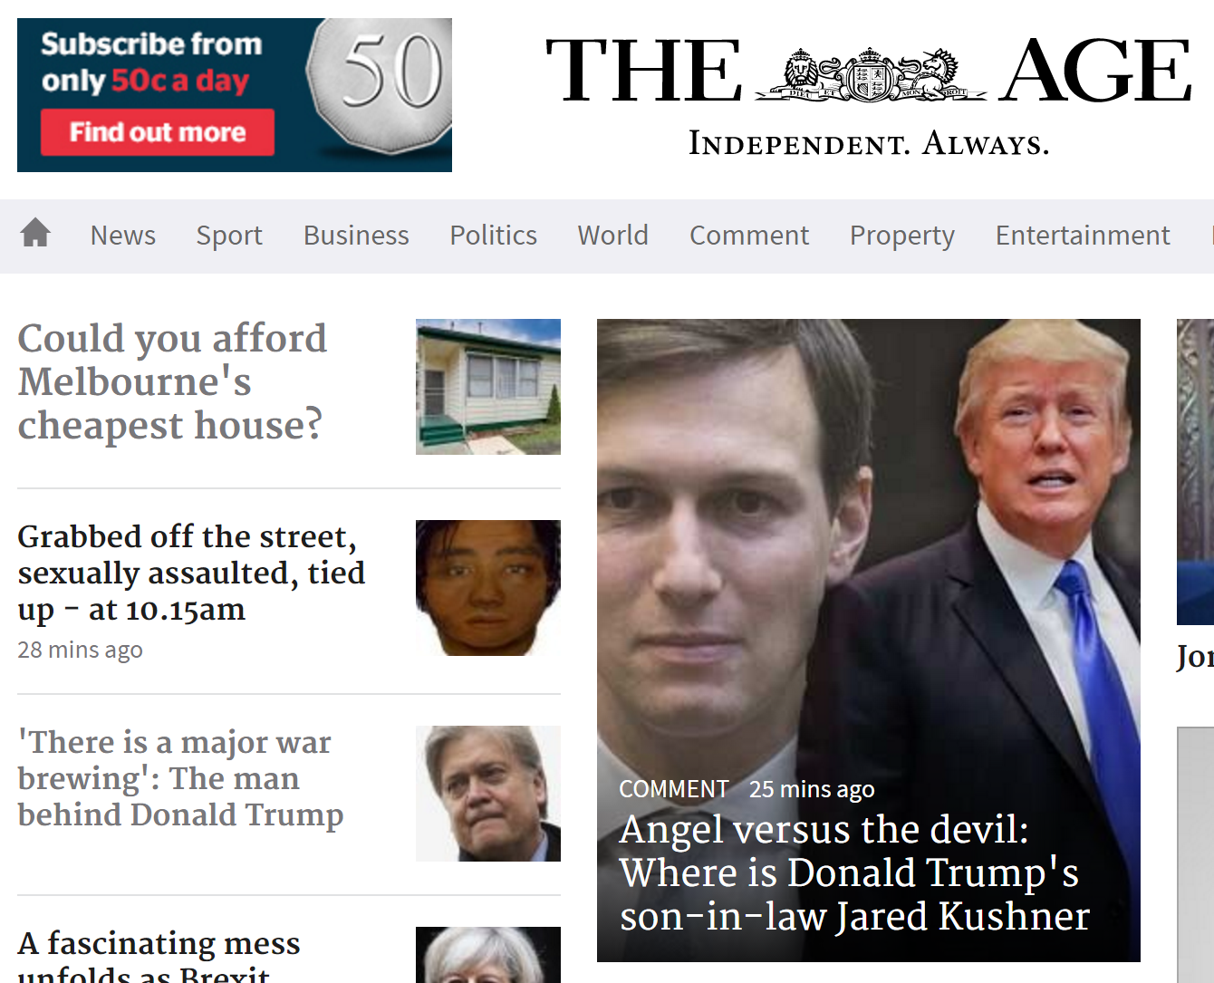Open 'There is a major war brewing' story
Image resolution: width=1214 pixels, height=983 pixels.
coord(180,778)
